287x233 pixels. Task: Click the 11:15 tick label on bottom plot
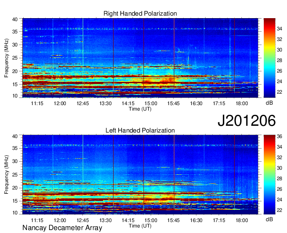(37, 220)
